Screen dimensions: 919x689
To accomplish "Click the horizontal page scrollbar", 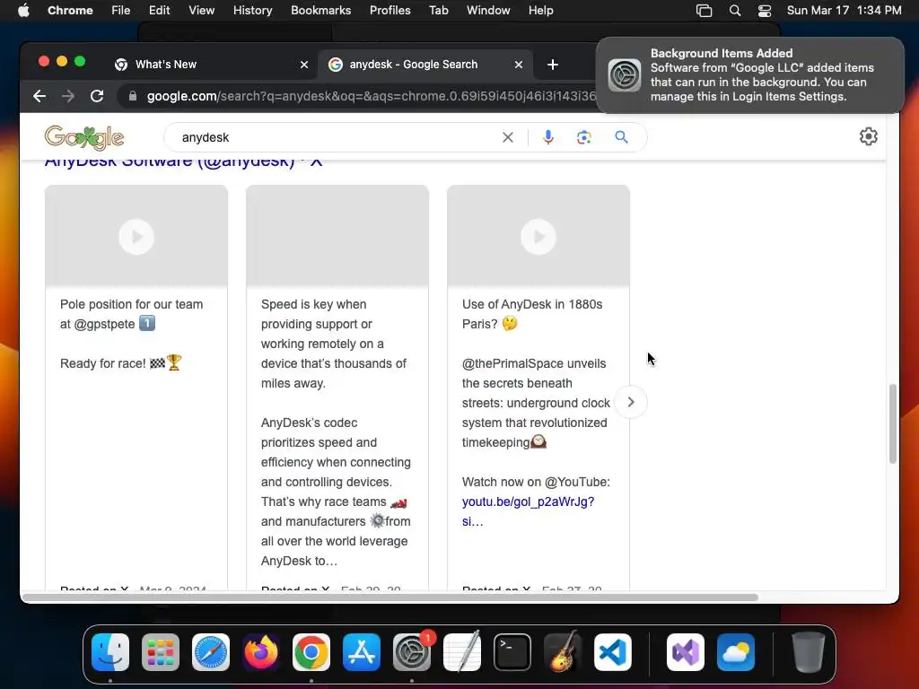I will click(390, 597).
